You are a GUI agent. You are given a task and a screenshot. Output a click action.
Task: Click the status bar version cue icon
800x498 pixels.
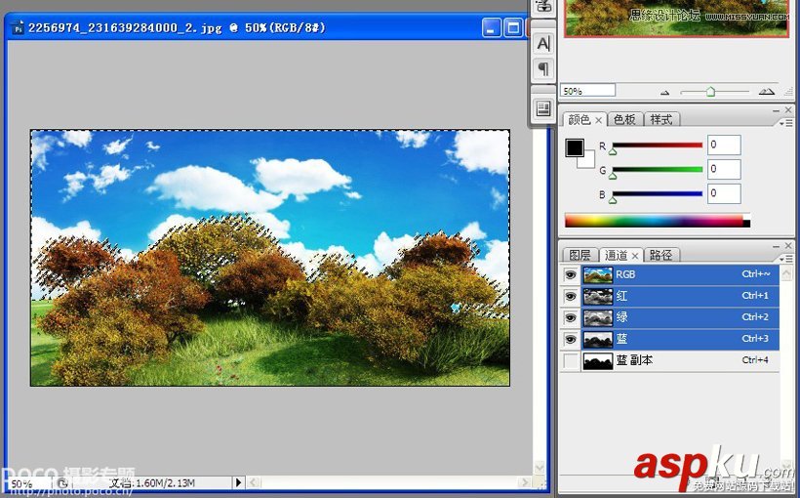click(62, 483)
